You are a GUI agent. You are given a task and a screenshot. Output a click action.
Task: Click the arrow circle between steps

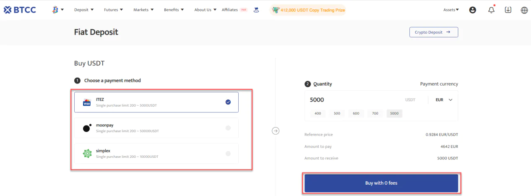[276, 131]
